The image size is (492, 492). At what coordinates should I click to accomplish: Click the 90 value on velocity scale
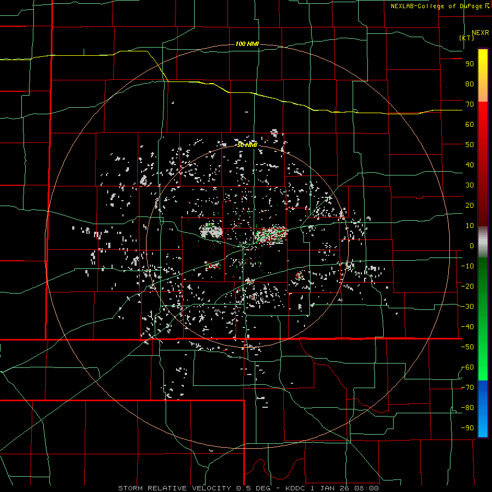click(x=470, y=64)
